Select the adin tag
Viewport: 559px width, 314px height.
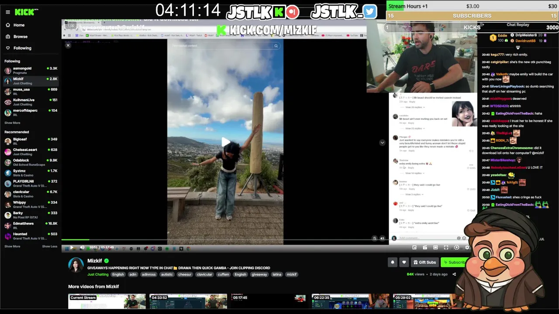pyautogui.click(x=133, y=274)
